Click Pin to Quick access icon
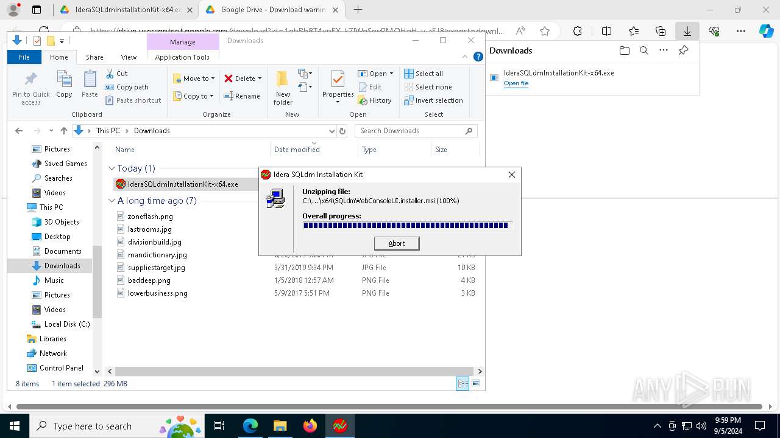 (30, 79)
